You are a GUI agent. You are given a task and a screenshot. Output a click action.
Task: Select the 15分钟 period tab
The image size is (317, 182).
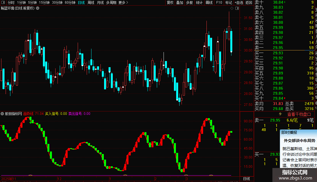click(x=44, y=3)
